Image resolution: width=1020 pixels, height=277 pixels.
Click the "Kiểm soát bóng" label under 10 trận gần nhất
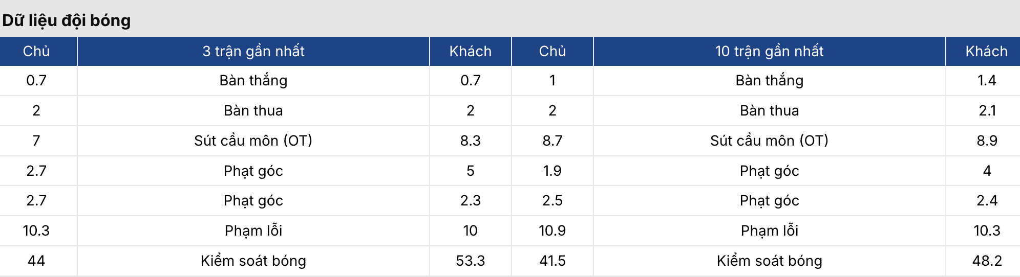[769, 261]
